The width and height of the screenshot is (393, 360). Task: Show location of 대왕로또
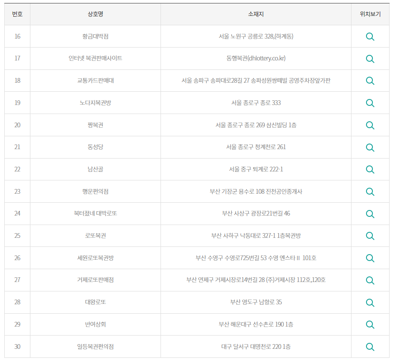coord(370,302)
